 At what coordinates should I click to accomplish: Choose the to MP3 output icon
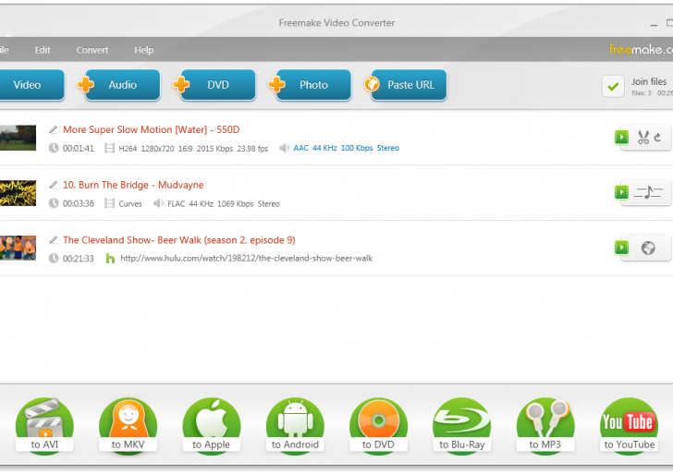click(545, 426)
